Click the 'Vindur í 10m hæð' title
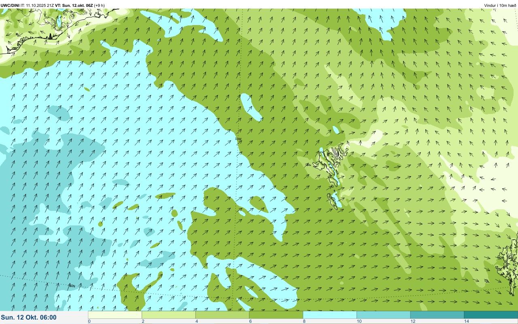The image size is (518, 324). 500,5
